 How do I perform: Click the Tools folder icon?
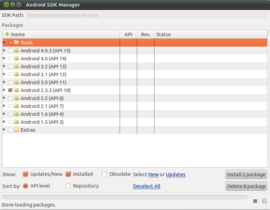17,42
